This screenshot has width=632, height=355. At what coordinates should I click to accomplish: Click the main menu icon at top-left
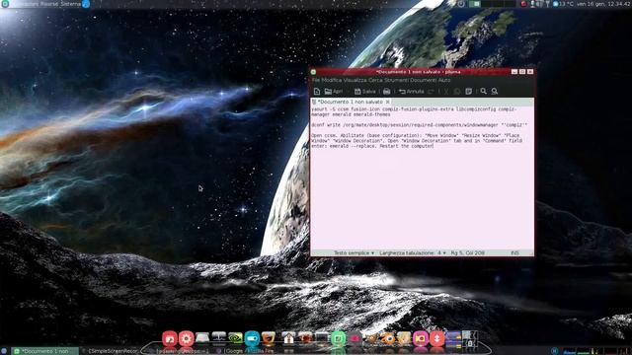point(5,4)
